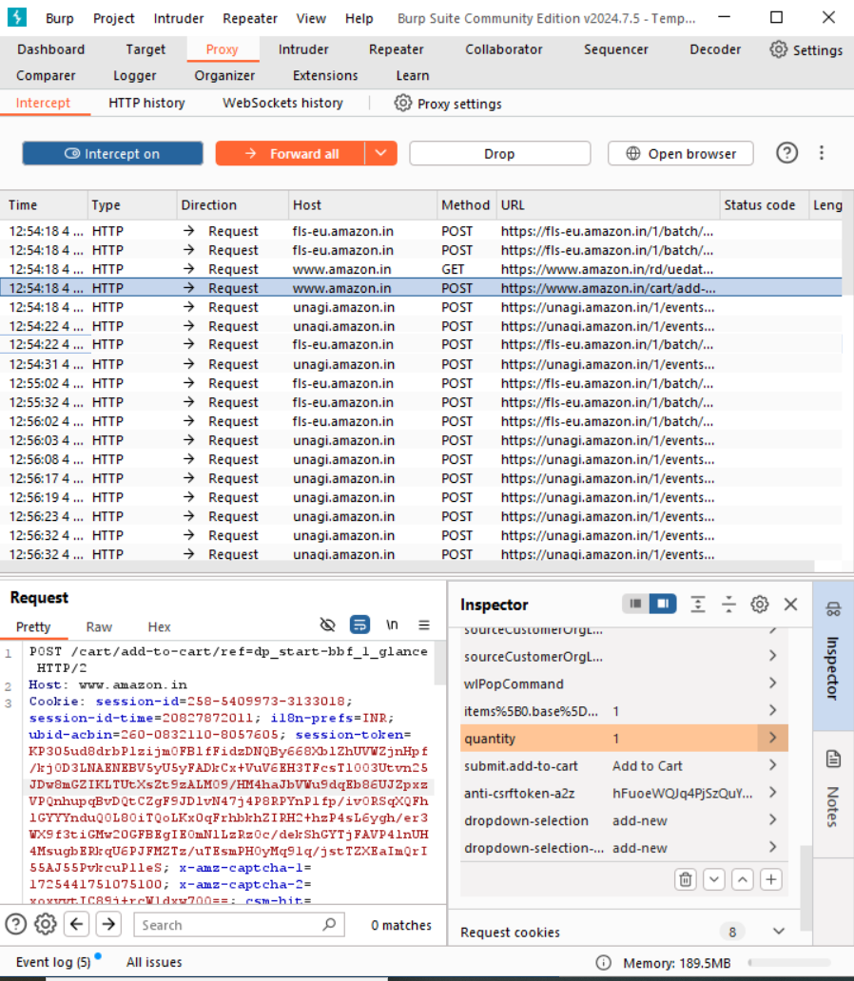This screenshot has width=854, height=981.
Task: Open Inspector settings gear
Action: pos(760,604)
